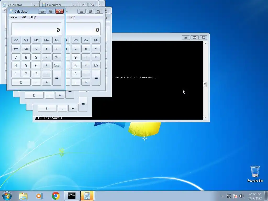Image resolution: width=268 pixels, height=201 pixels.
Task: Click digit 6 in front Calculator
Action: (x=36, y=65)
